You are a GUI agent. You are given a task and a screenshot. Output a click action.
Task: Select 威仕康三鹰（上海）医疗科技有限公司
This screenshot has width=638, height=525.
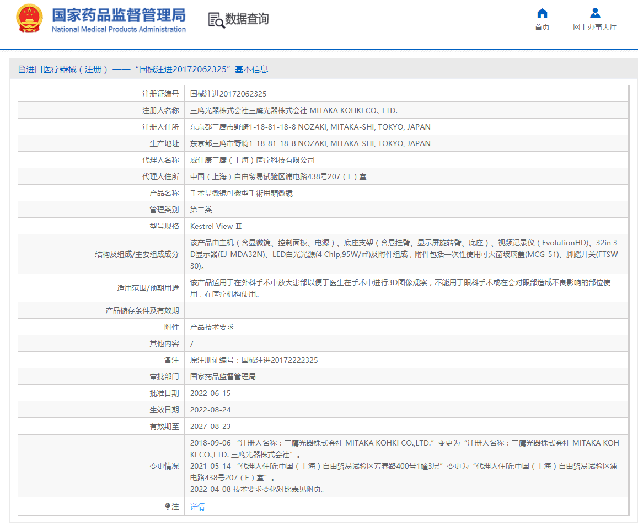coord(252,160)
